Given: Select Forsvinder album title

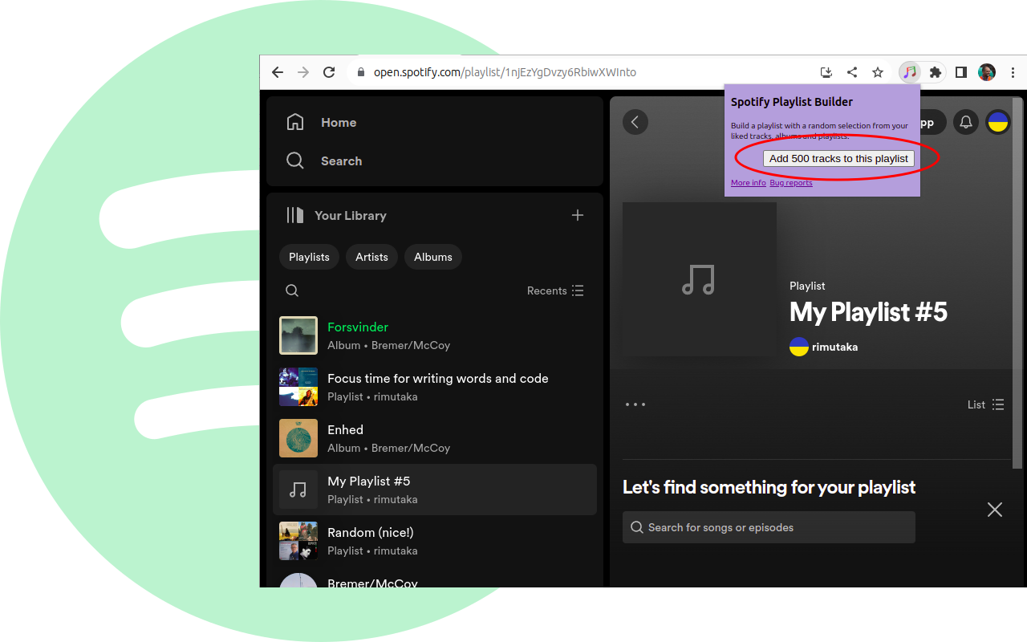Looking at the screenshot, I should [358, 327].
